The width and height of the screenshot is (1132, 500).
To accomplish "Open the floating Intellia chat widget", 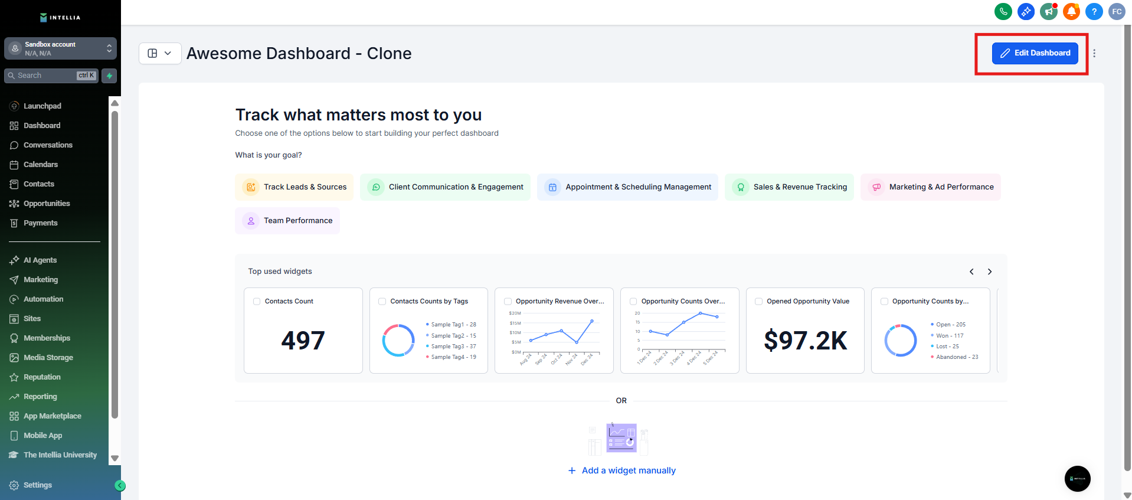I will point(1078,479).
